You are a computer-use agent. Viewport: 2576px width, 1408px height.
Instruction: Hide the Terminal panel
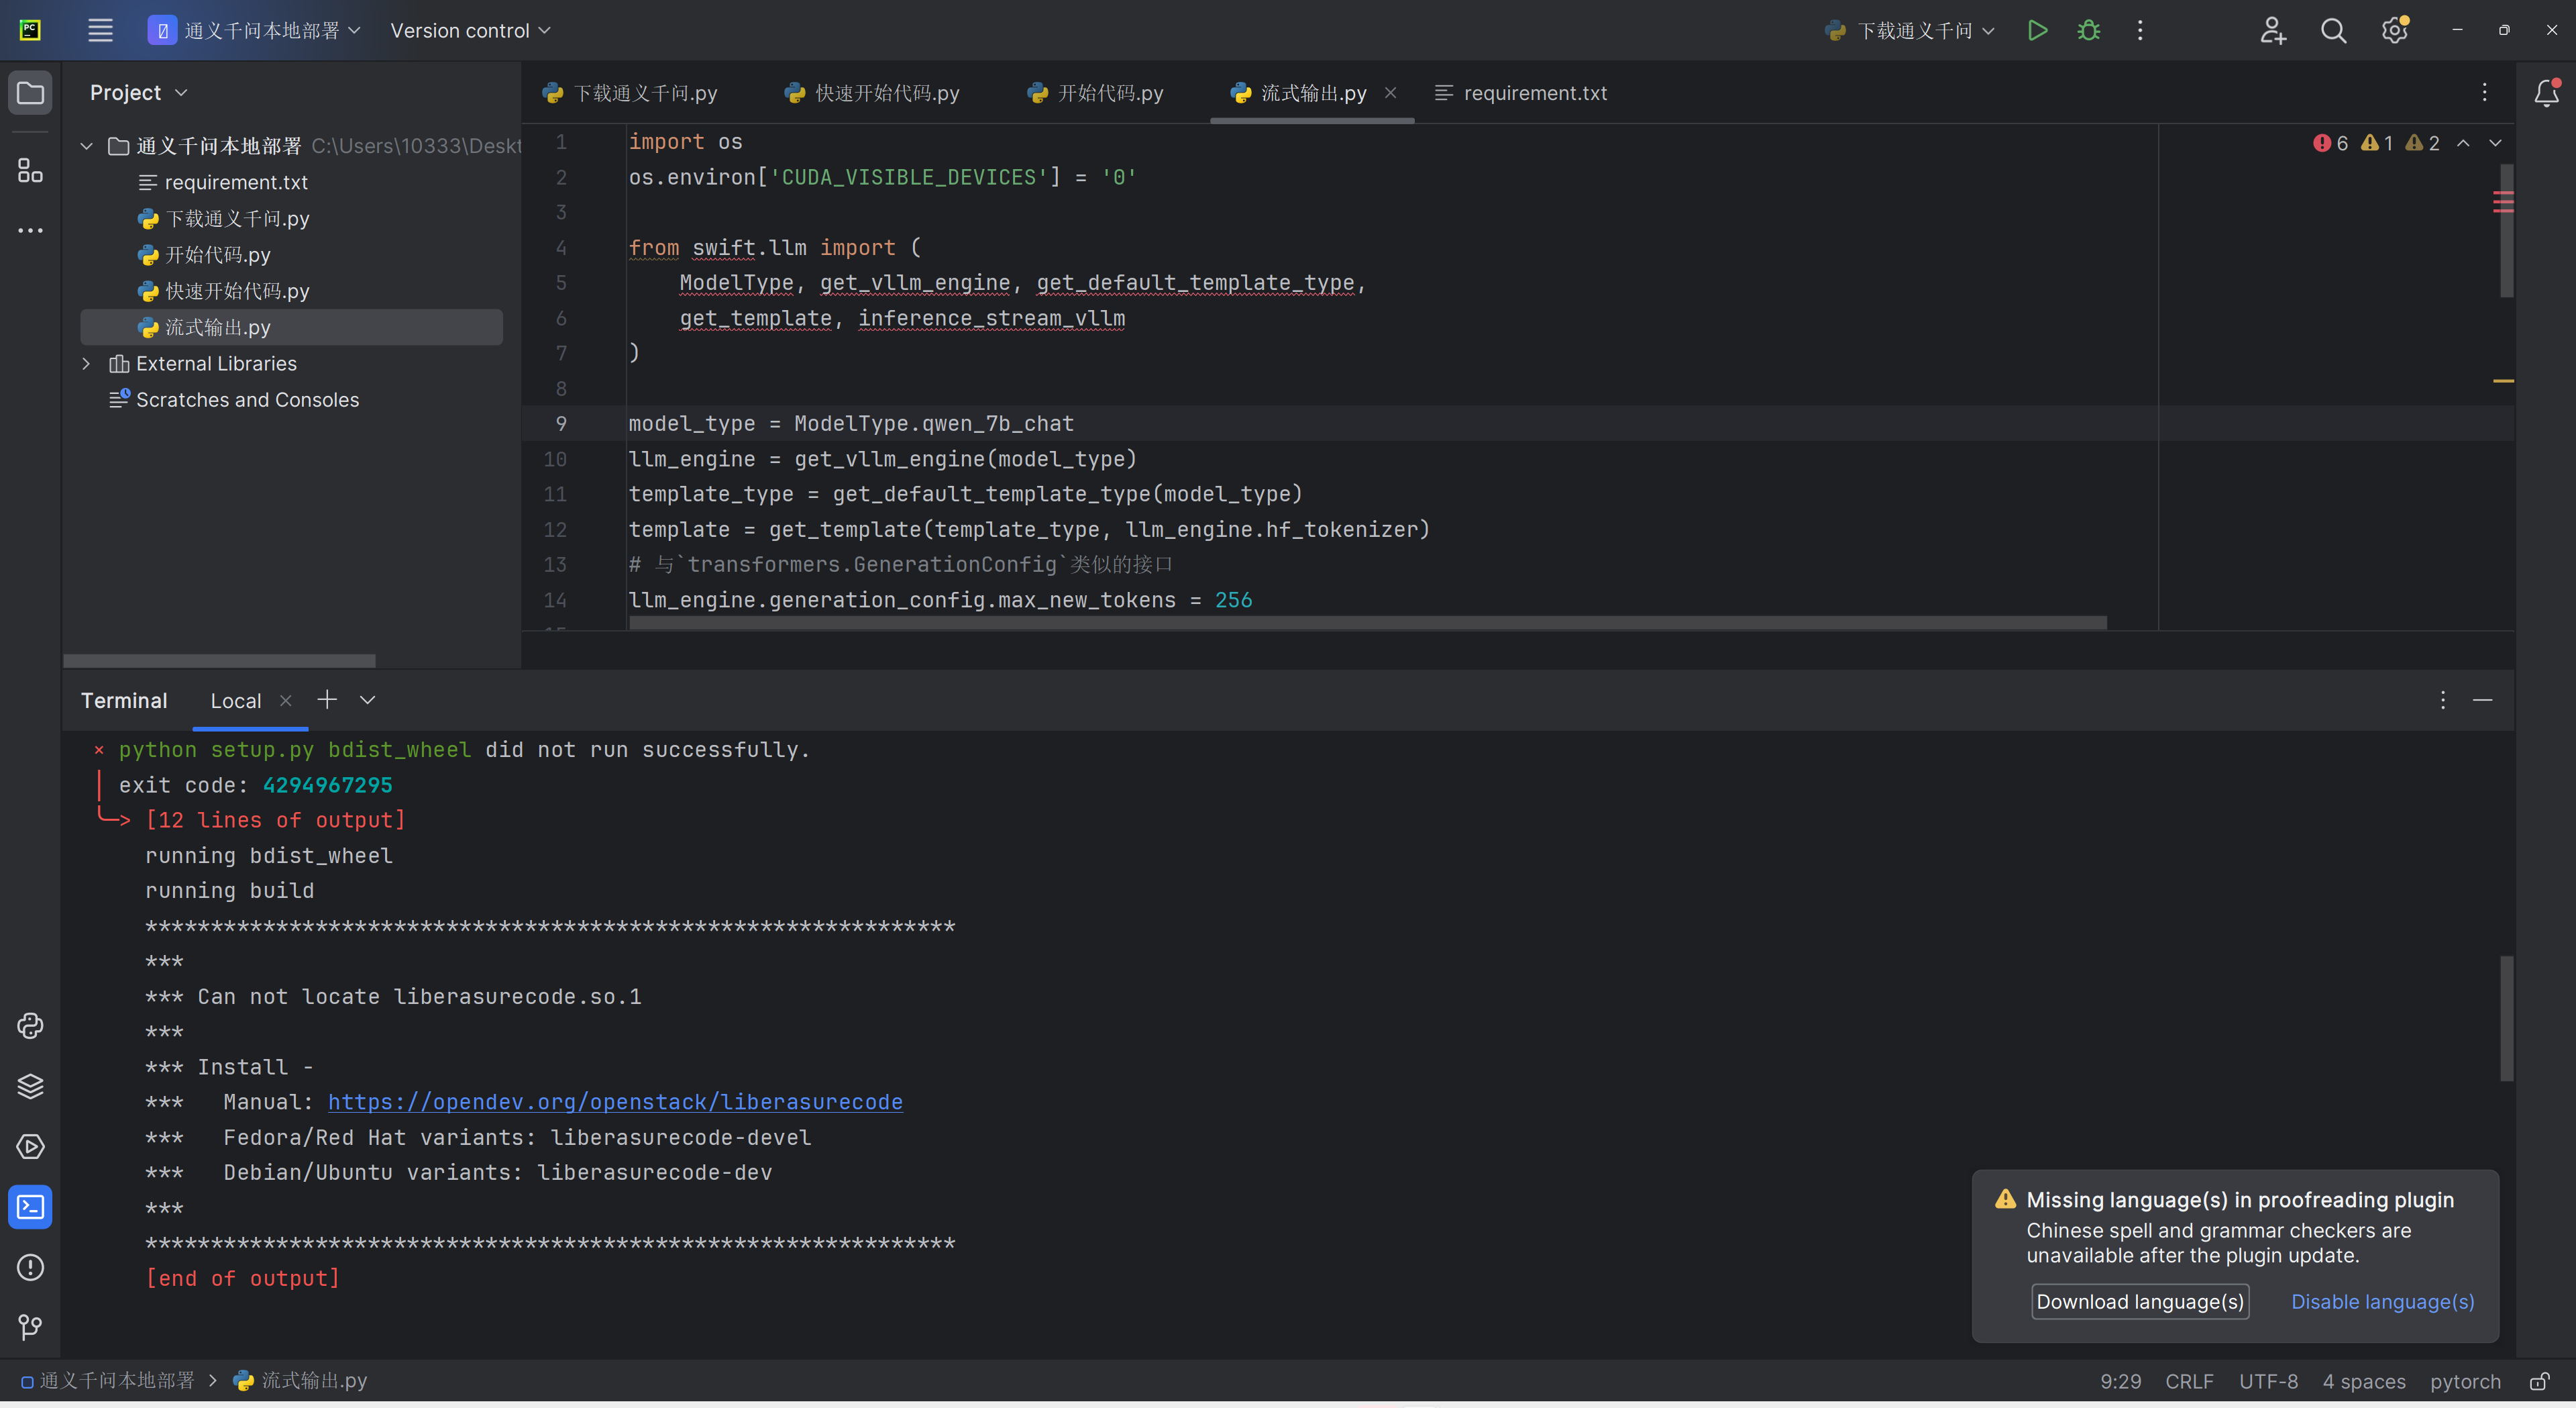[2482, 699]
